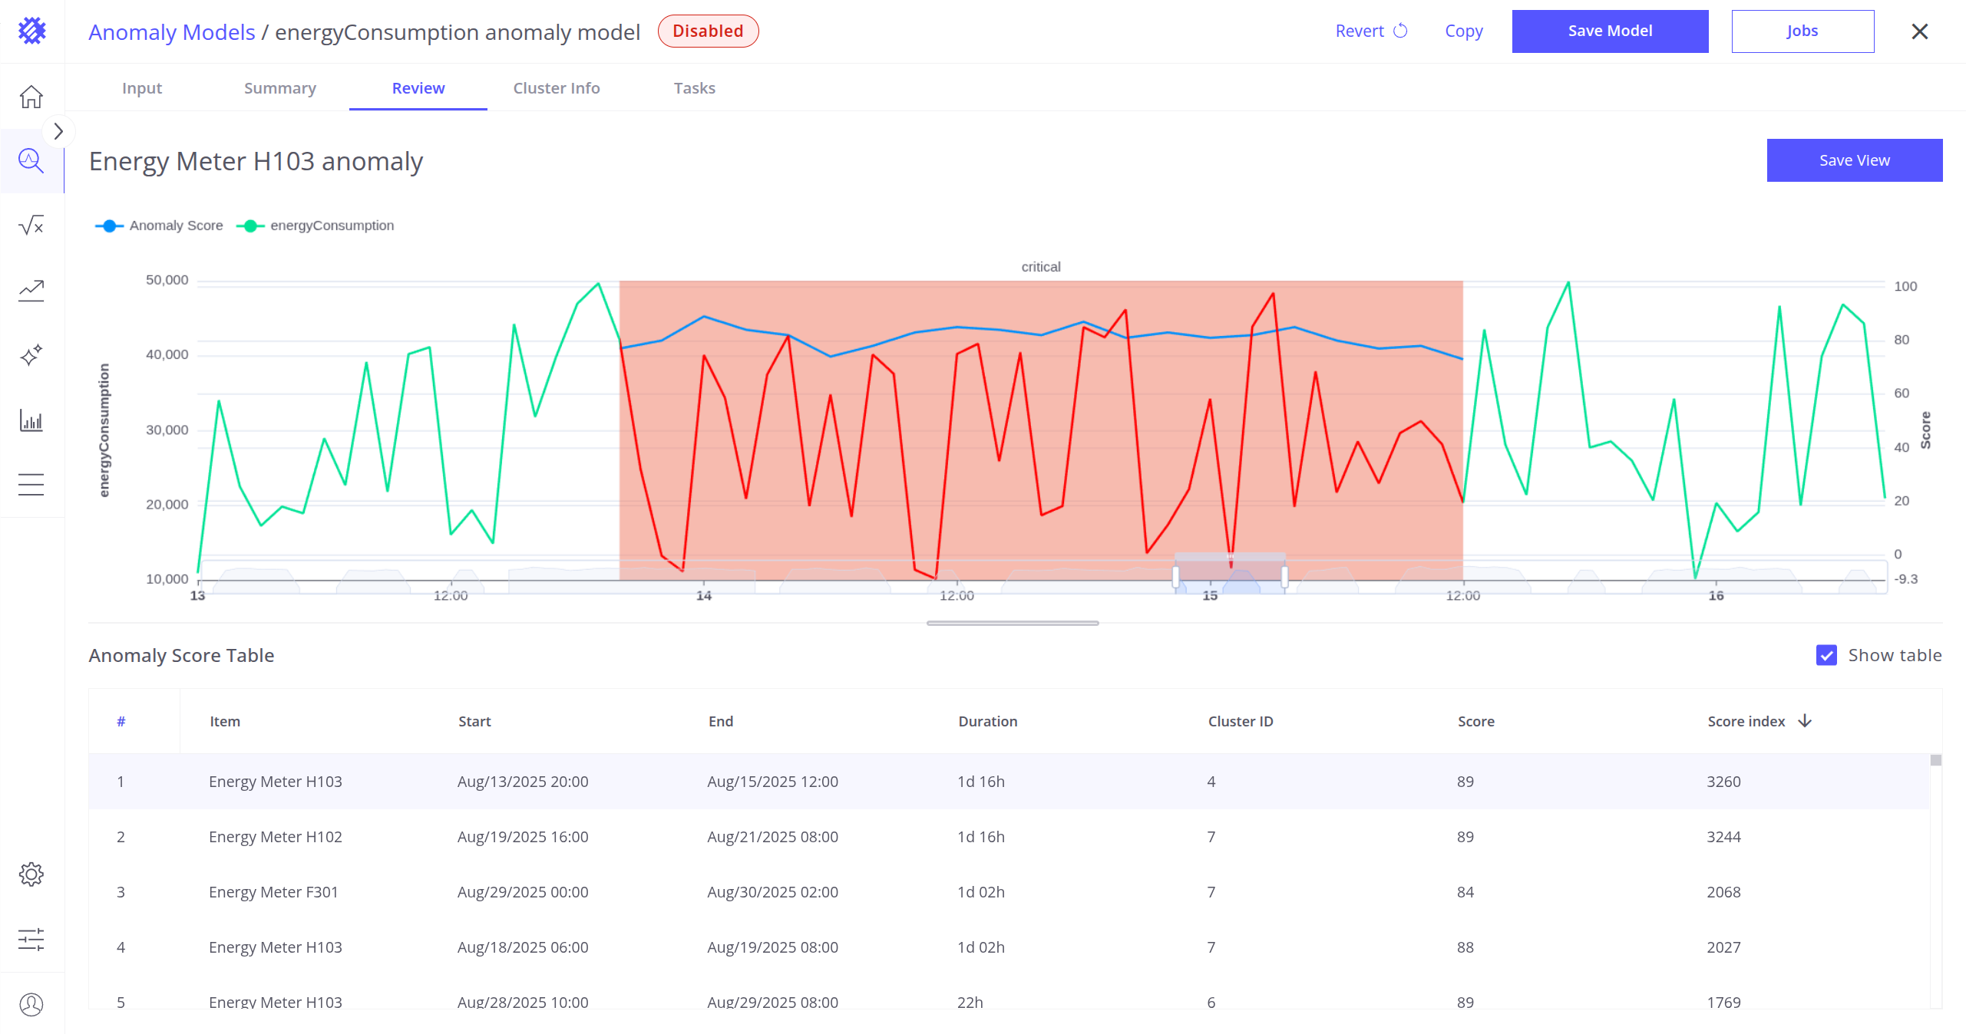Click the chart range slider left handle
Screen dimensions: 1966x1034
pyautogui.click(x=1175, y=576)
